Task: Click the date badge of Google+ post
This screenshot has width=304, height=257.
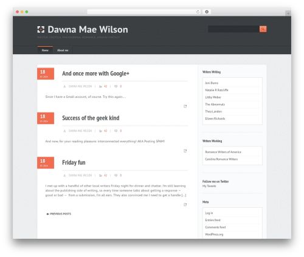Action: point(46,74)
